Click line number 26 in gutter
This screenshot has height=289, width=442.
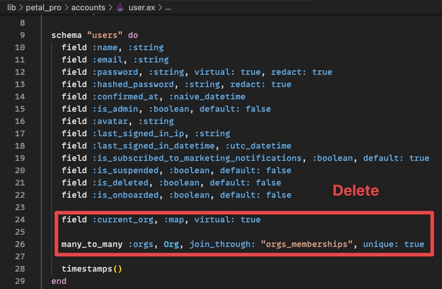click(x=19, y=244)
